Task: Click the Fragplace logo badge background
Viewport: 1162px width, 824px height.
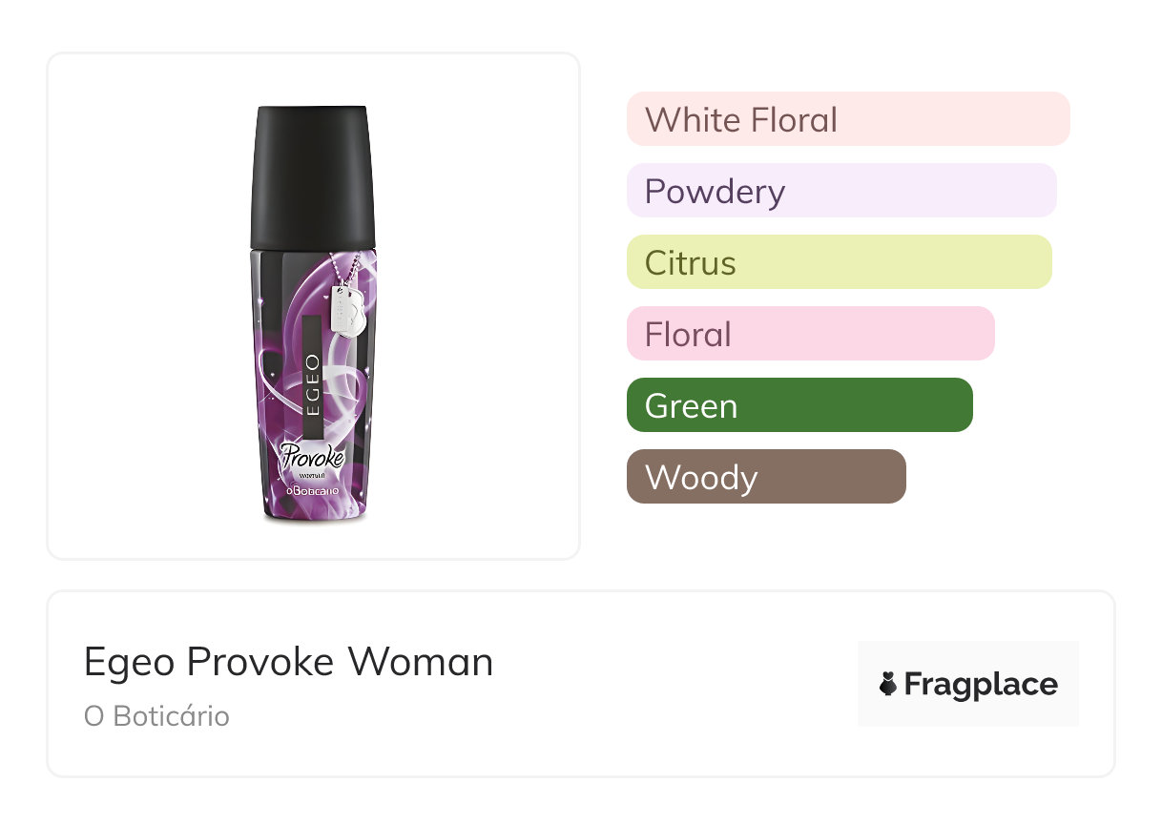Action: click(x=967, y=658)
